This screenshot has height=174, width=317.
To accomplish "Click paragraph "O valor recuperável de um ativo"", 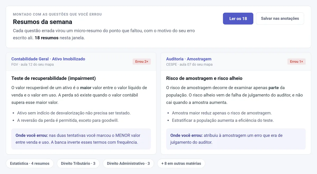I will tap(79, 95).
